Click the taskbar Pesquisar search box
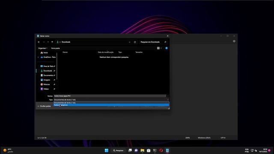The image size is (274, 154). point(118,151)
